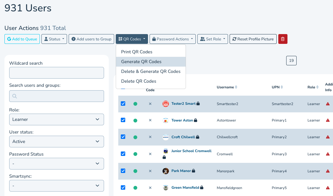This screenshot has height=196, width=333.
Task: Click green status dot for Croft Chilwell
Action: click(135, 137)
